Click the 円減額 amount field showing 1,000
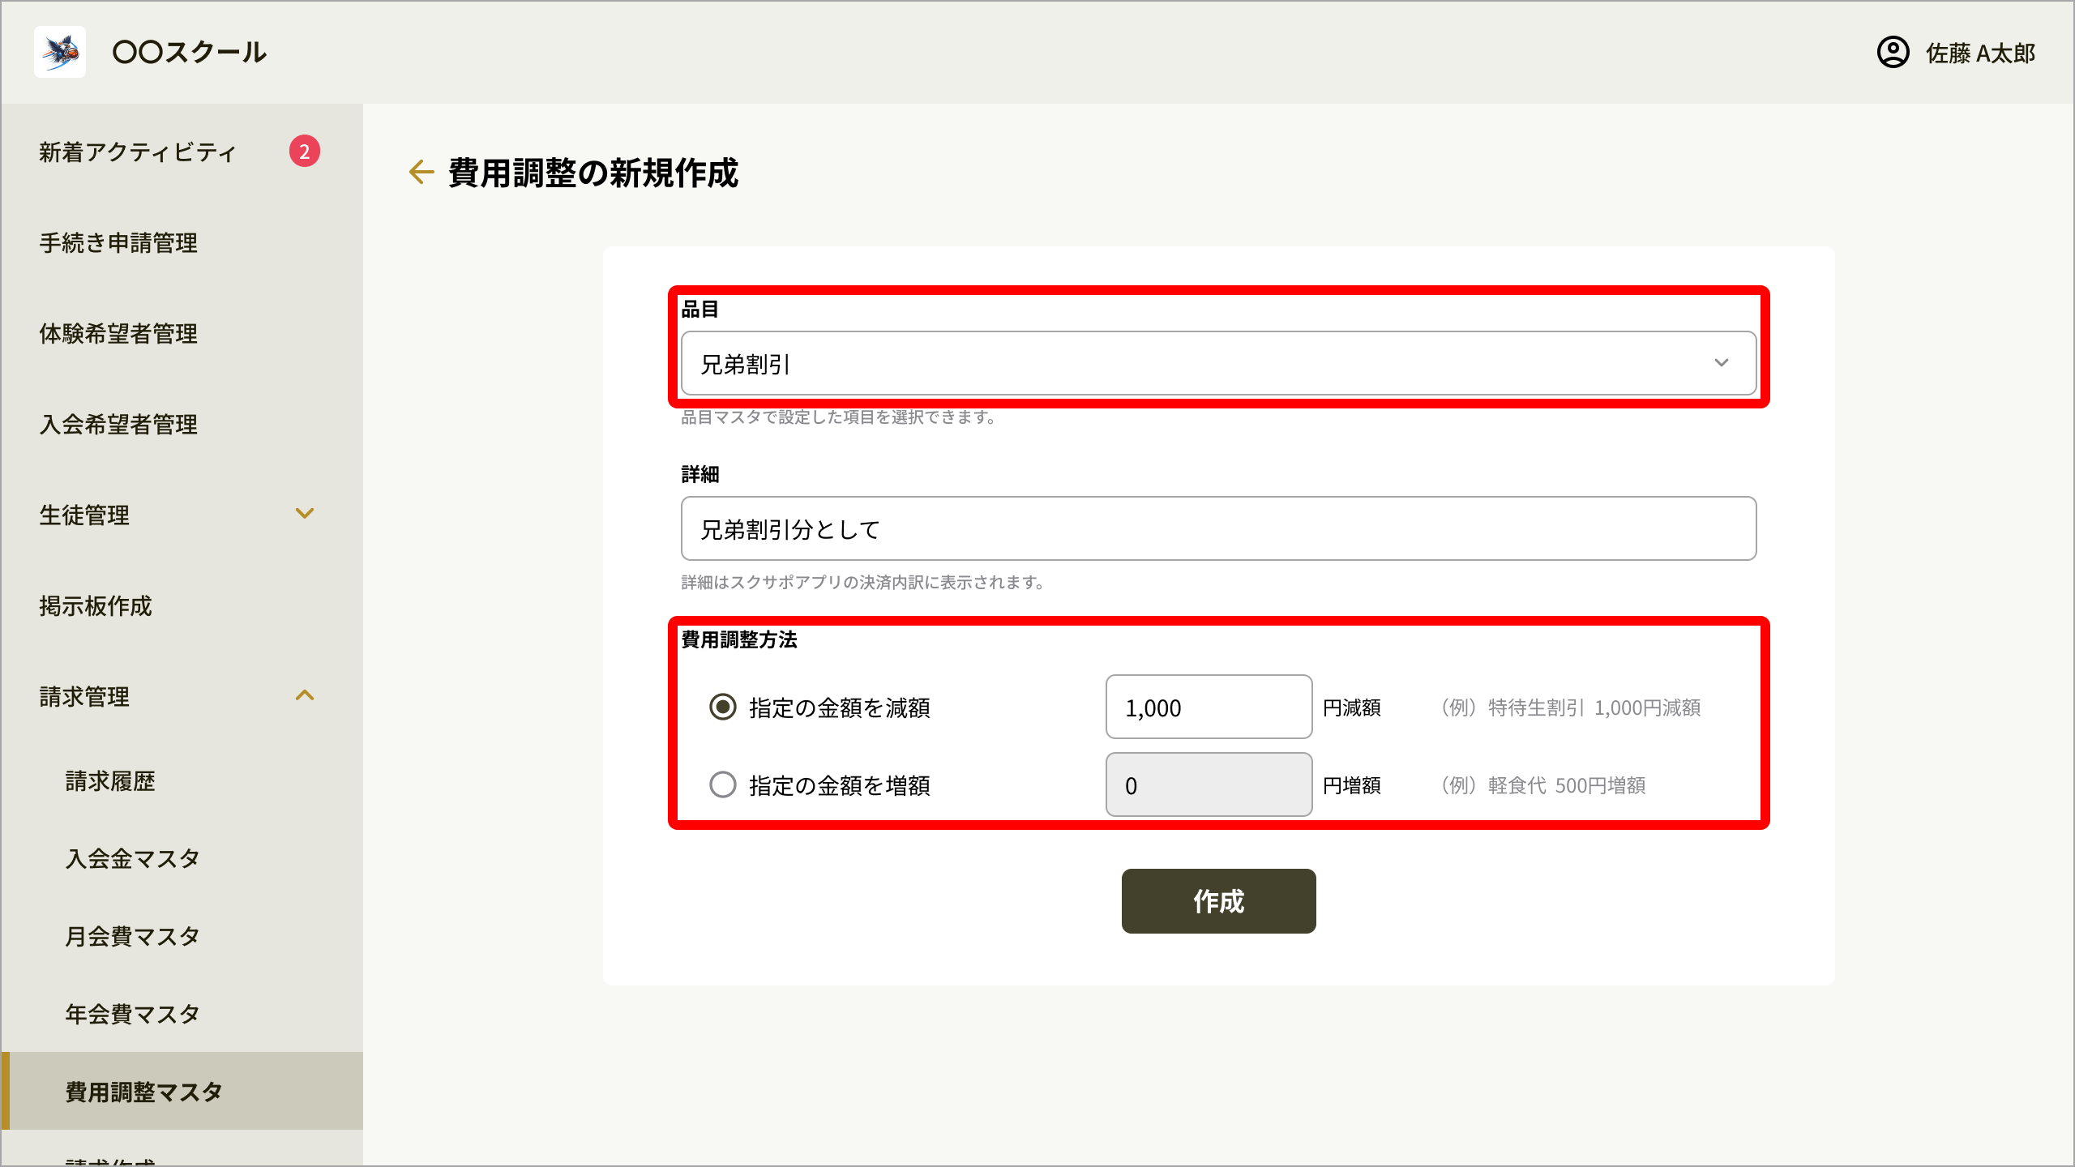The width and height of the screenshot is (2075, 1167). click(1209, 707)
